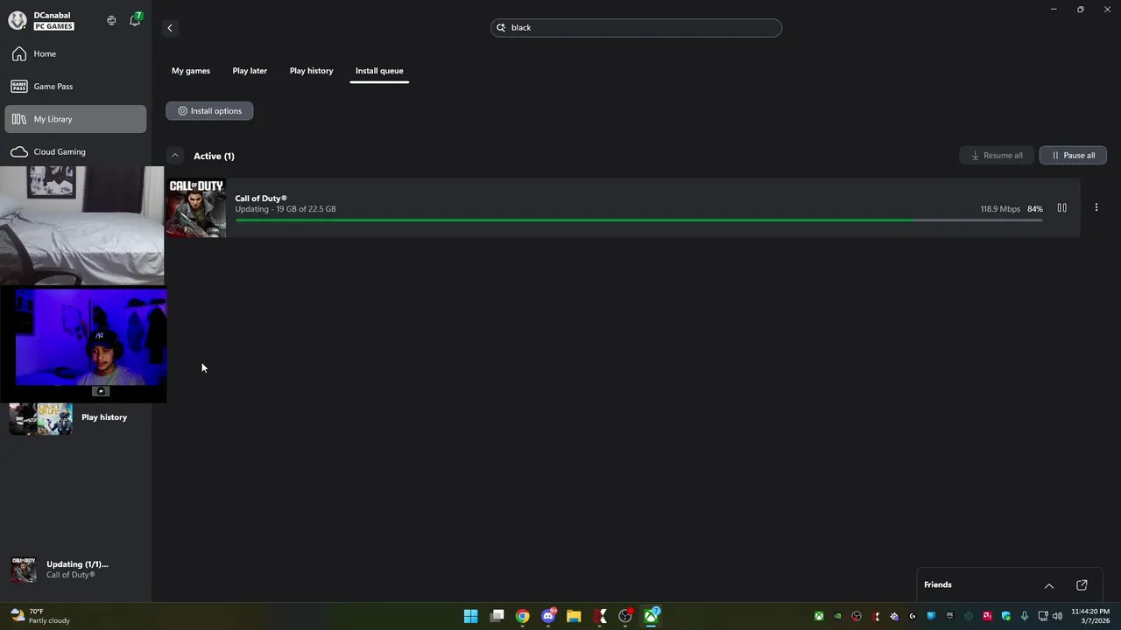Click the '84%' progress value
1121x630 pixels.
point(1035,209)
